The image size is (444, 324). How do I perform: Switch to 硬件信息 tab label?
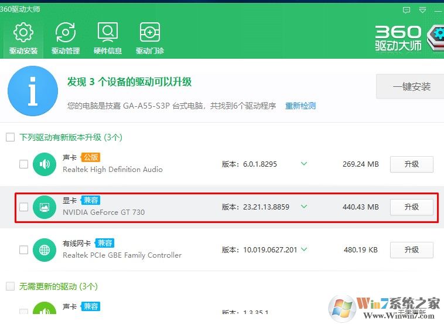tap(108, 51)
